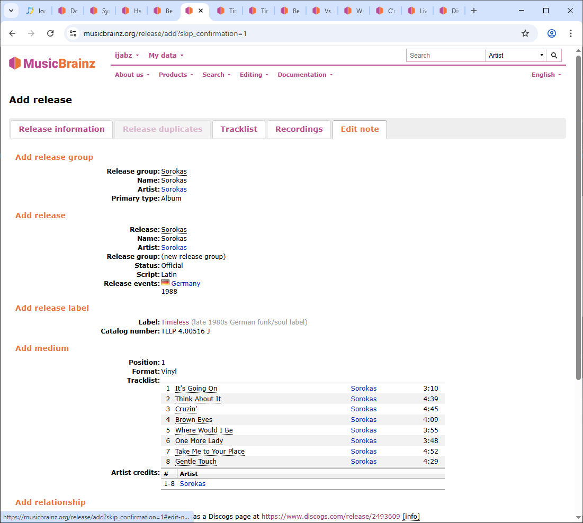This screenshot has height=523, width=583.
Task: Open the Documentation dropdown
Action: click(305, 75)
